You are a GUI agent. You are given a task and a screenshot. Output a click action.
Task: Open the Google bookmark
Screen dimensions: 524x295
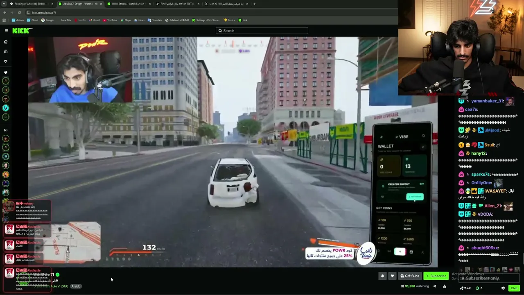click(x=47, y=20)
